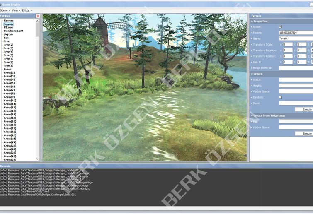Click Transform Position Y field
The width and height of the screenshot is (313, 214).
coord(302,56)
